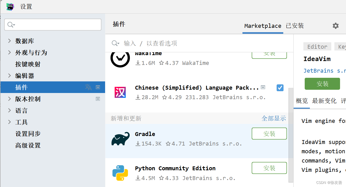Expand the 编辑器 settings node
Image resolution: width=346 pixels, height=187 pixels.
tap(10, 75)
